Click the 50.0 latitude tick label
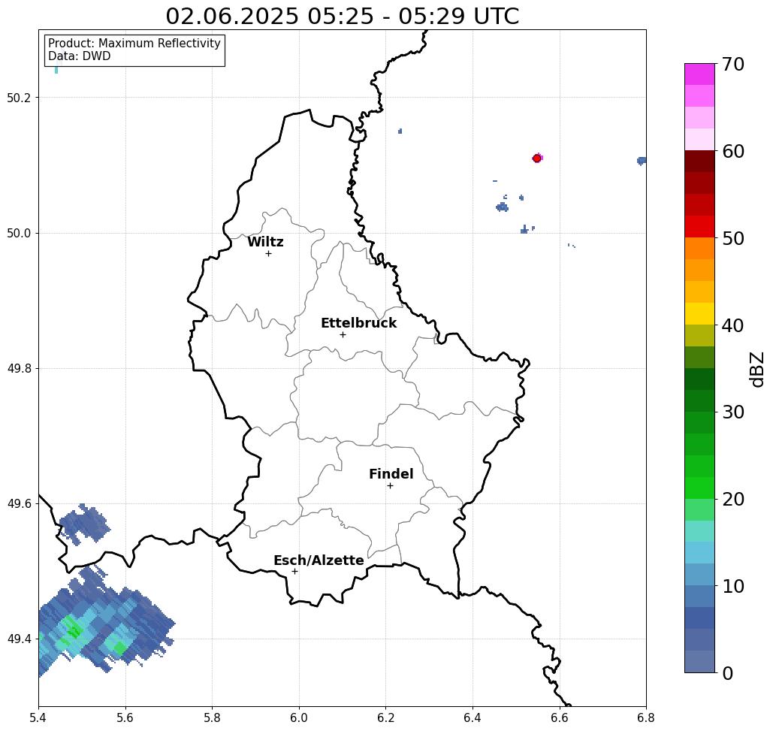 coord(18,233)
